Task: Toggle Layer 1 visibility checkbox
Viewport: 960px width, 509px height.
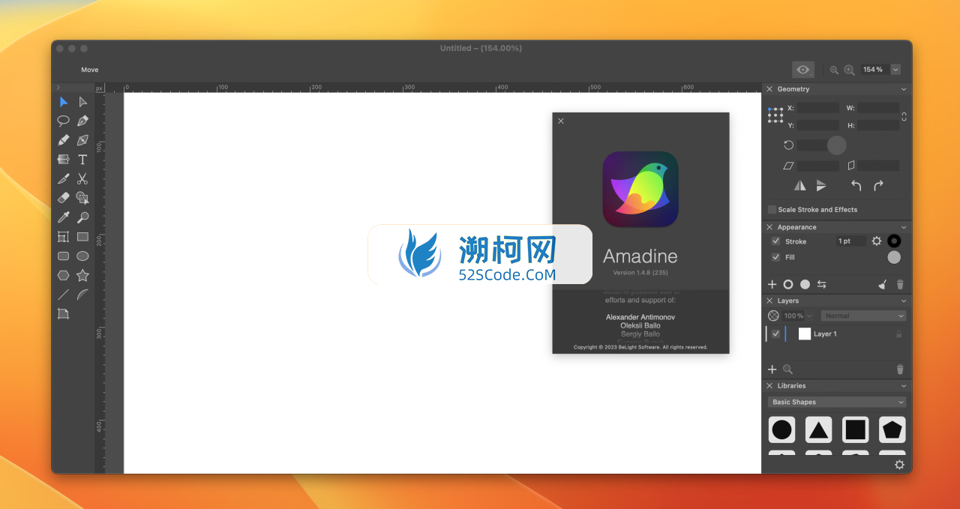Action: pyautogui.click(x=775, y=334)
